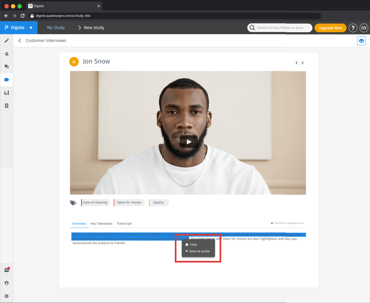Toggle the preview eye icon
Screen dimensions: 370x303
(361, 40)
